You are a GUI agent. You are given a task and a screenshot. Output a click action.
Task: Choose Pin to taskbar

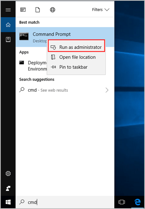pos(76,67)
